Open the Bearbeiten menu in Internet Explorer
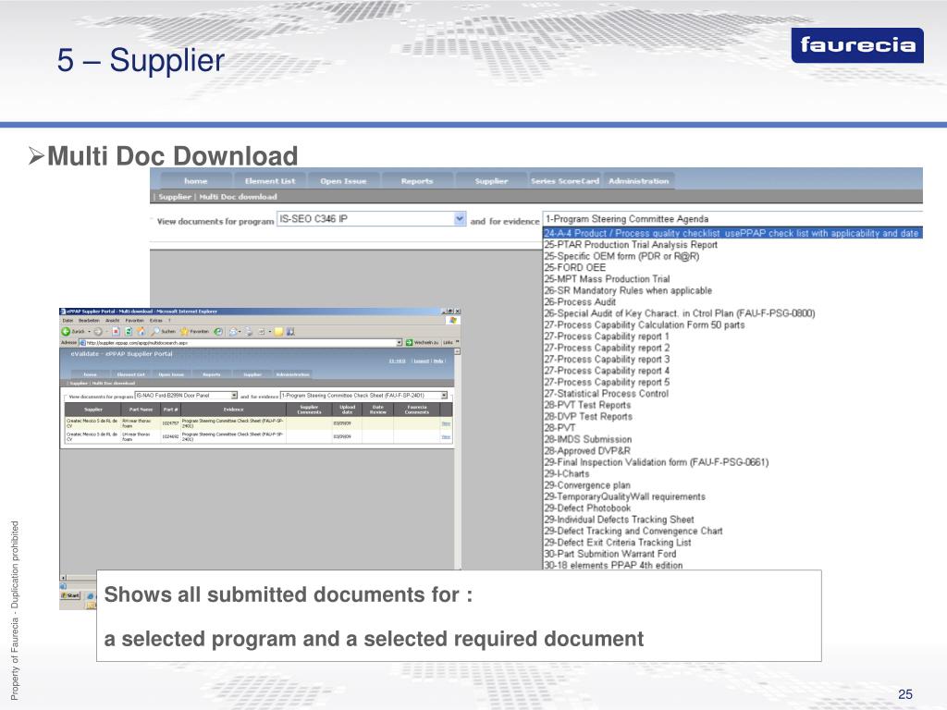The image size is (947, 710). point(90,321)
